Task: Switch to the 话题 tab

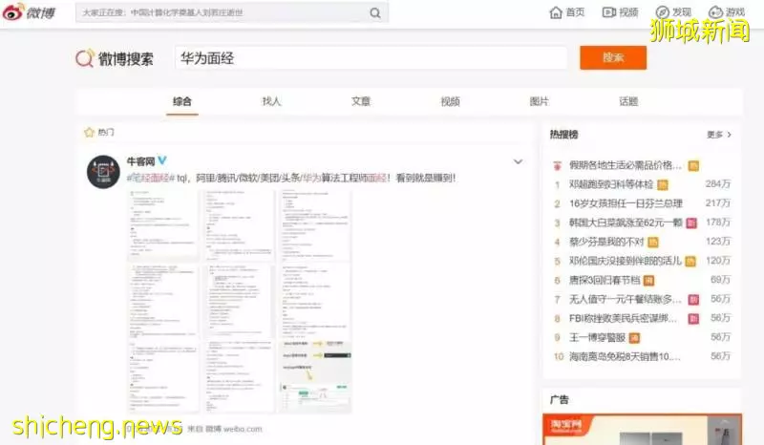Action: pyautogui.click(x=628, y=101)
